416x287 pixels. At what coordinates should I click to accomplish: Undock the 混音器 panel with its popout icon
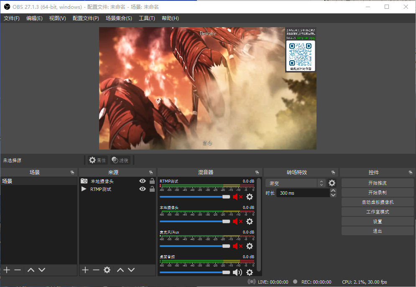pyautogui.click(x=257, y=173)
